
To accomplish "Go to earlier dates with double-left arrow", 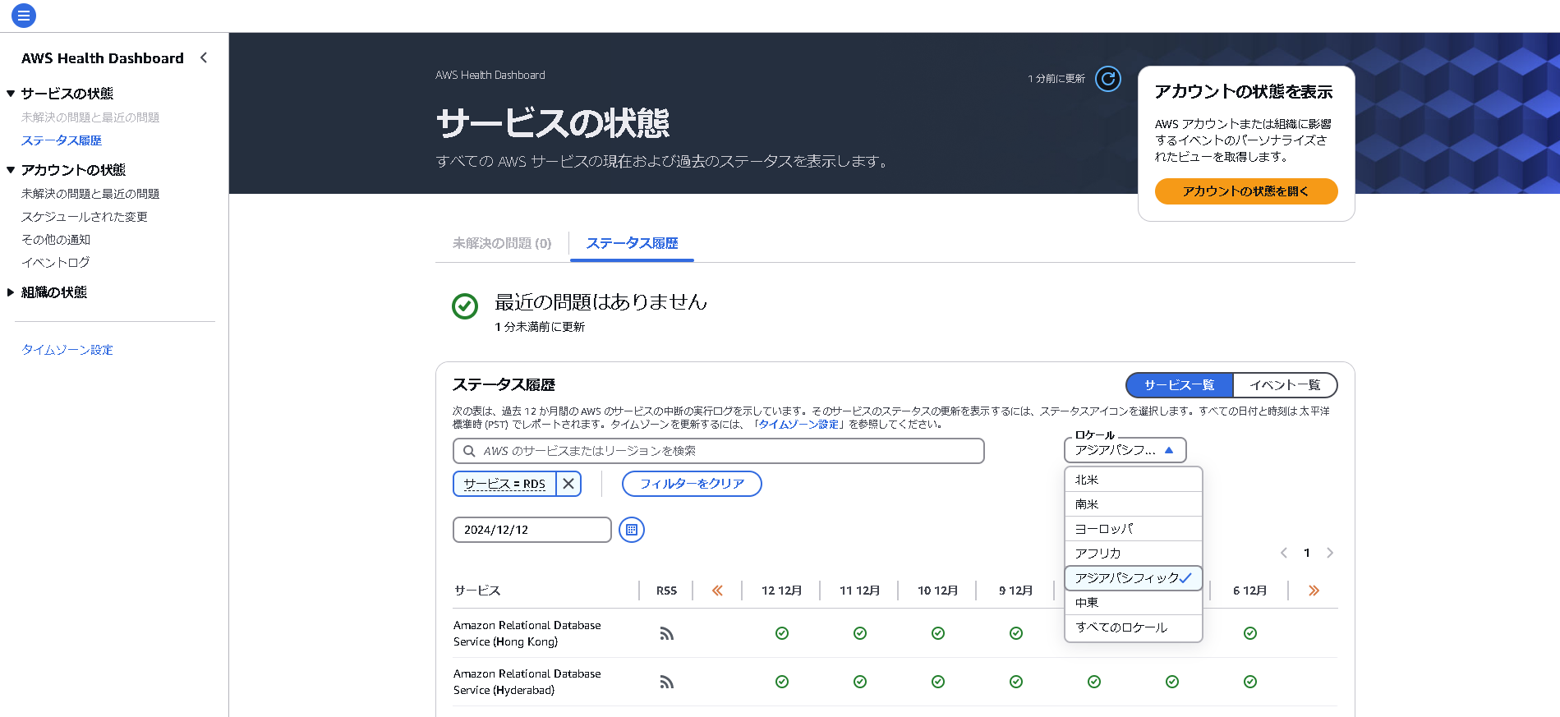I will click(717, 591).
